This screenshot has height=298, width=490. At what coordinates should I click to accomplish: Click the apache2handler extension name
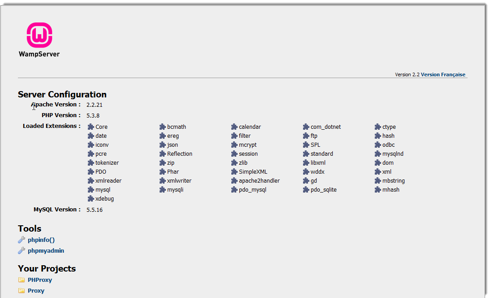pos(260,181)
